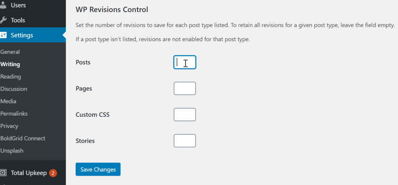Screen dimensions: 398x185
Task: Navigate to Discussion settings
Action: point(14,89)
